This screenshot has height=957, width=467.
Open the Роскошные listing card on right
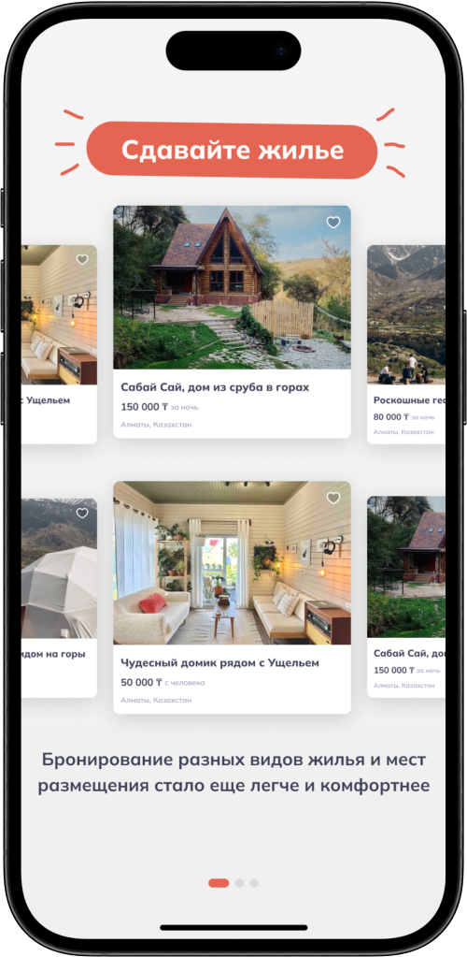pyautogui.click(x=406, y=344)
